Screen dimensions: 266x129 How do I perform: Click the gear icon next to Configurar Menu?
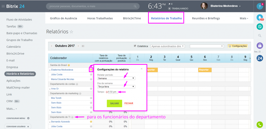coord(28,118)
